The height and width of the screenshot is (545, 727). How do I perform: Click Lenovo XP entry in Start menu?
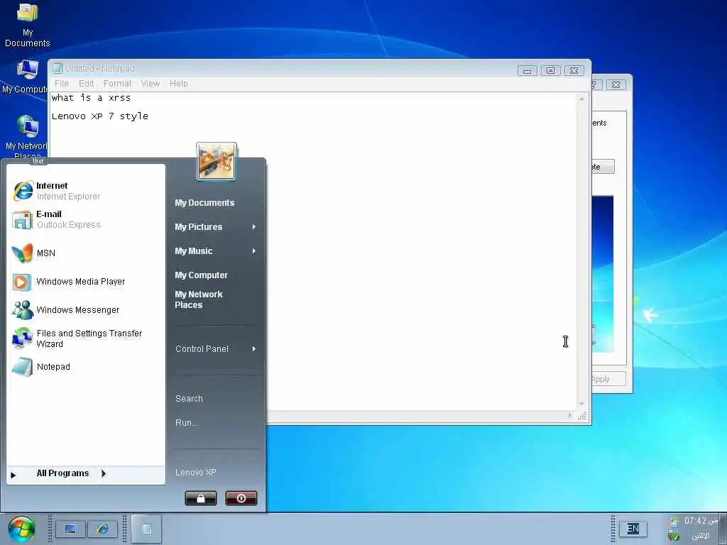click(x=196, y=472)
